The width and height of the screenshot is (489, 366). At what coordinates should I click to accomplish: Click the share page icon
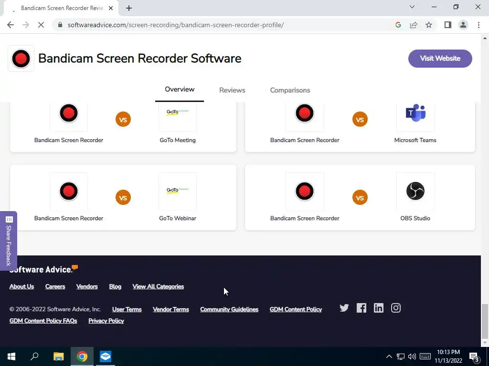(414, 25)
